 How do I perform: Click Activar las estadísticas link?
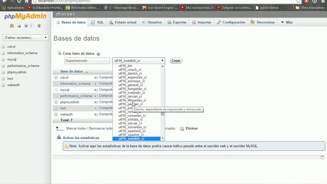point(81,138)
